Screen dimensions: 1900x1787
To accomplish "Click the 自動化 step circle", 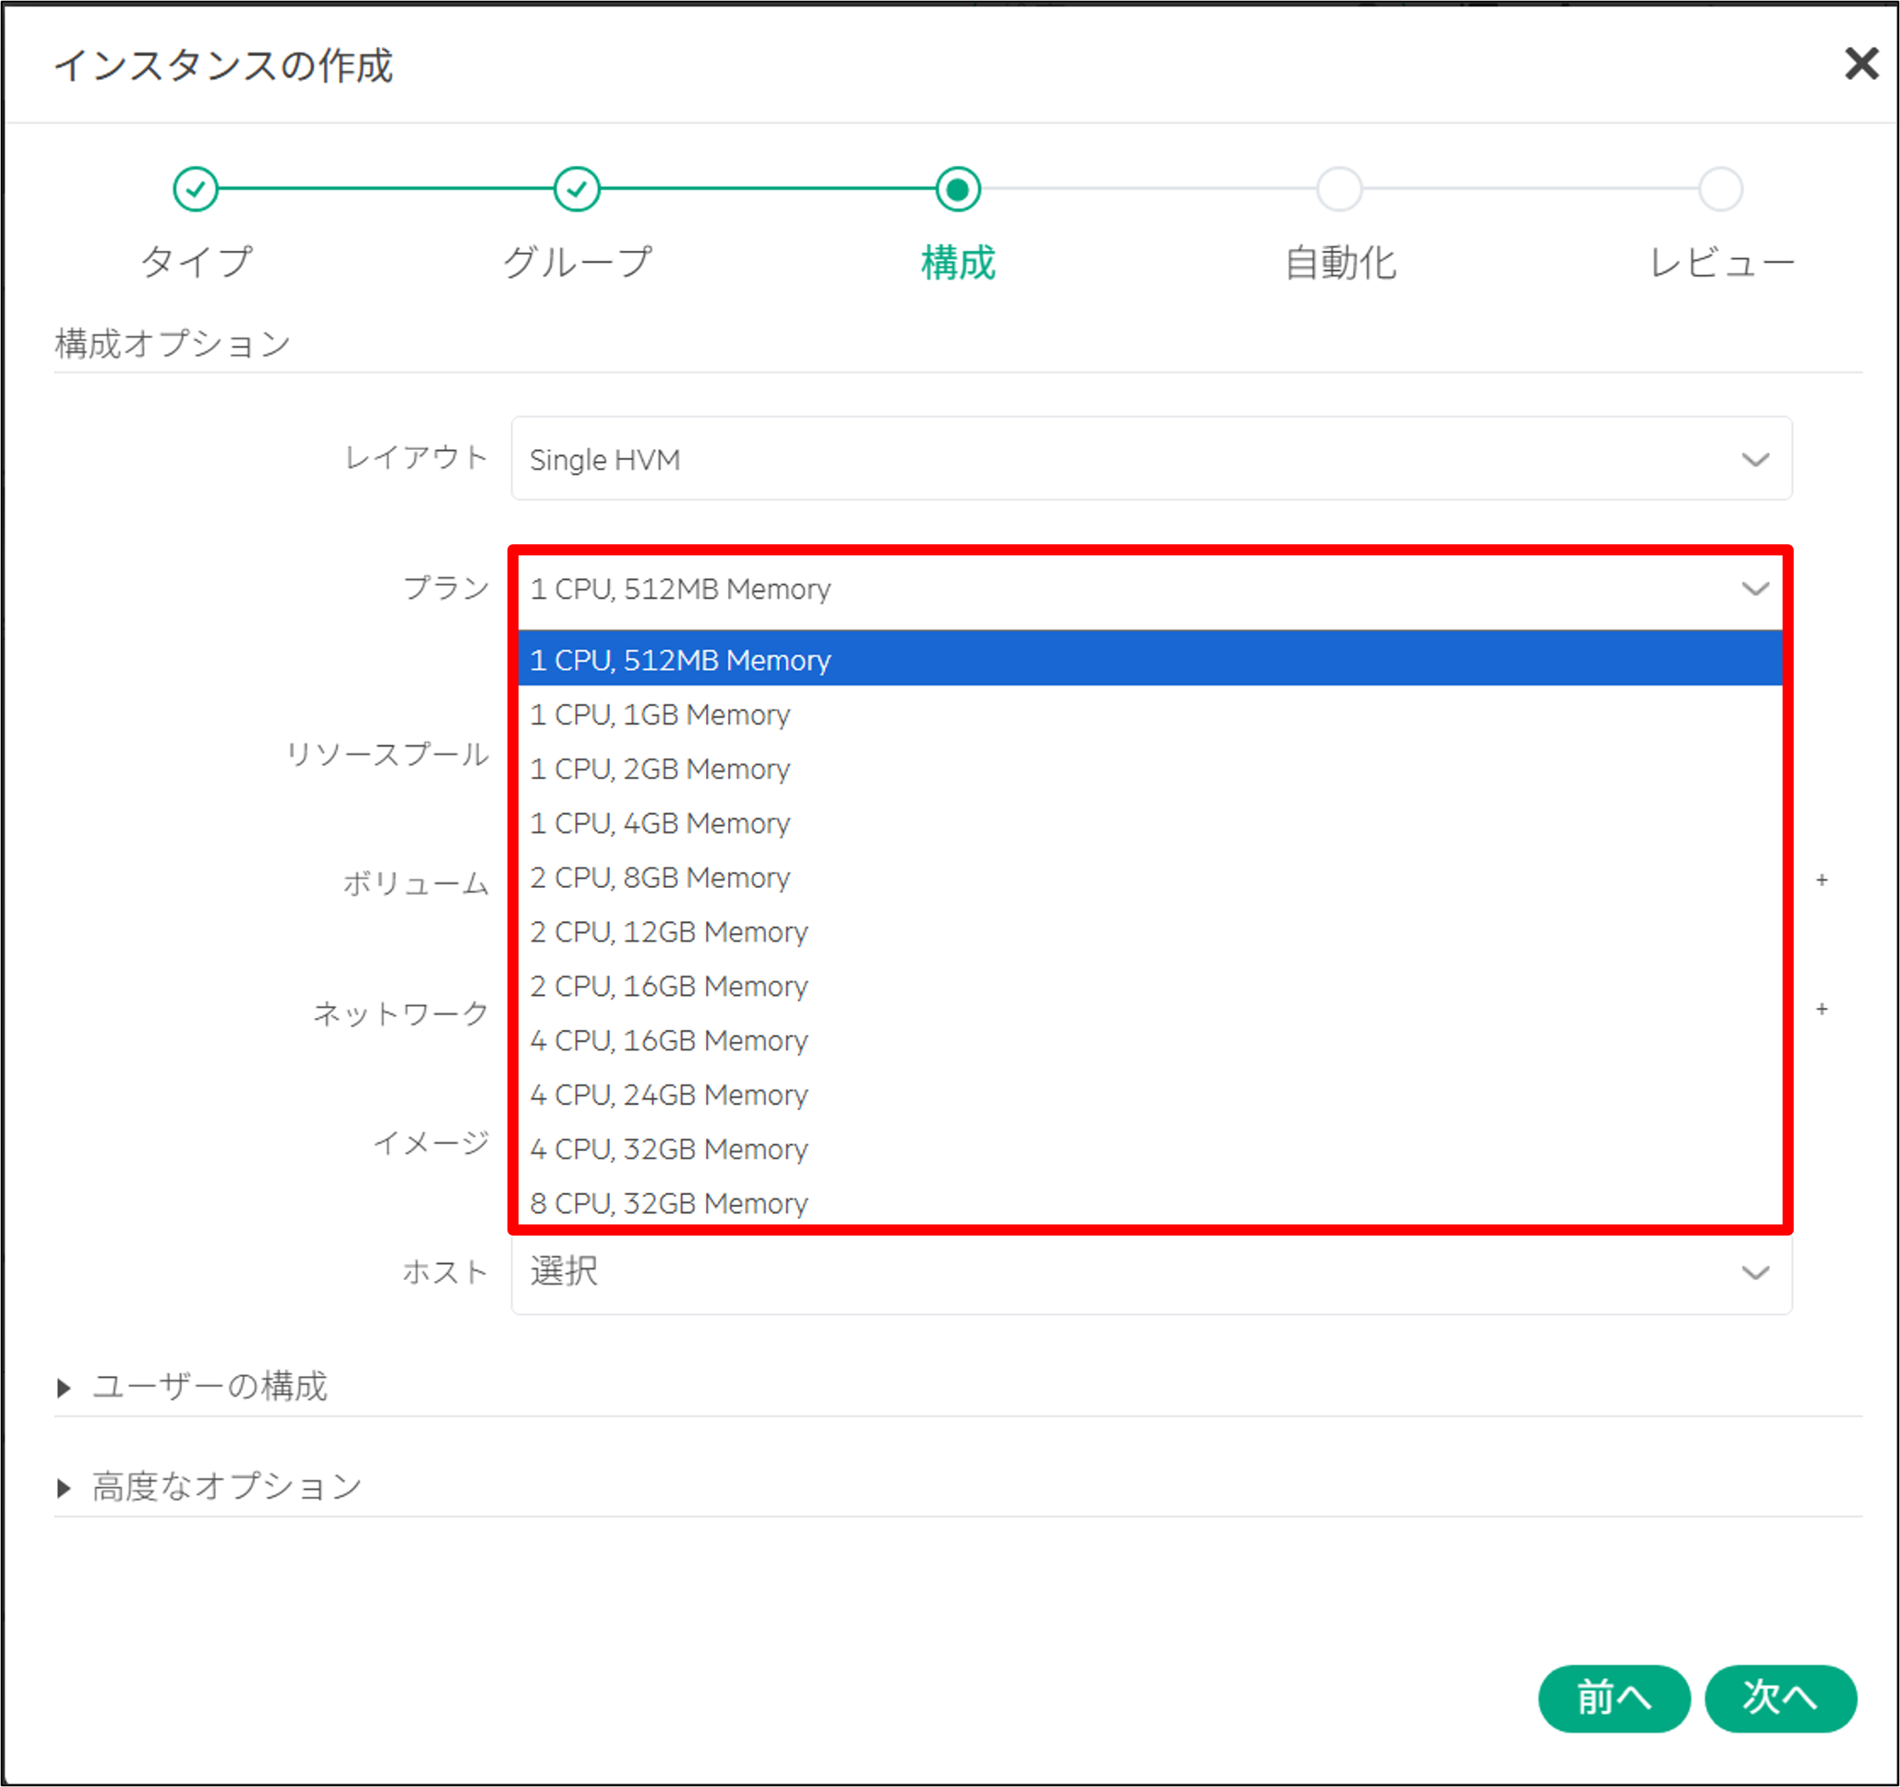I will 1339,189.
